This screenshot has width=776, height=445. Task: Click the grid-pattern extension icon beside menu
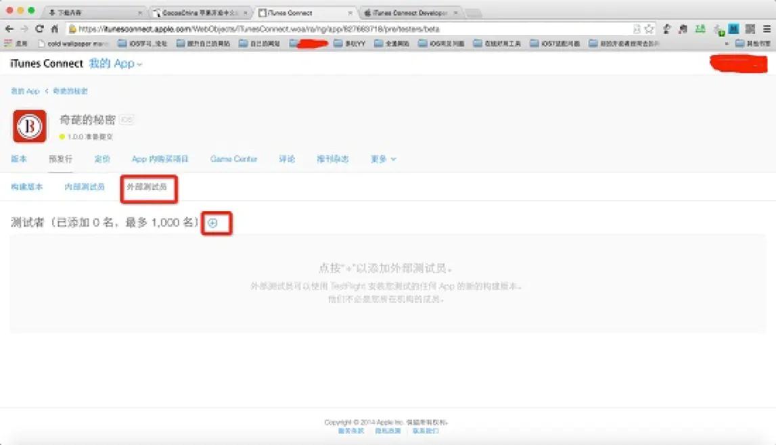click(x=750, y=29)
